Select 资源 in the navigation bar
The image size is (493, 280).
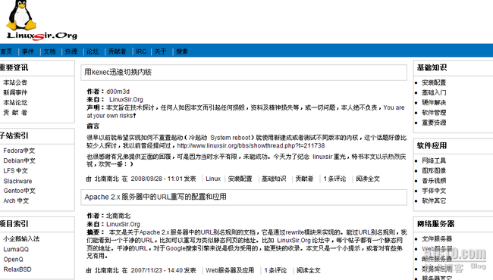coord(71,51)
